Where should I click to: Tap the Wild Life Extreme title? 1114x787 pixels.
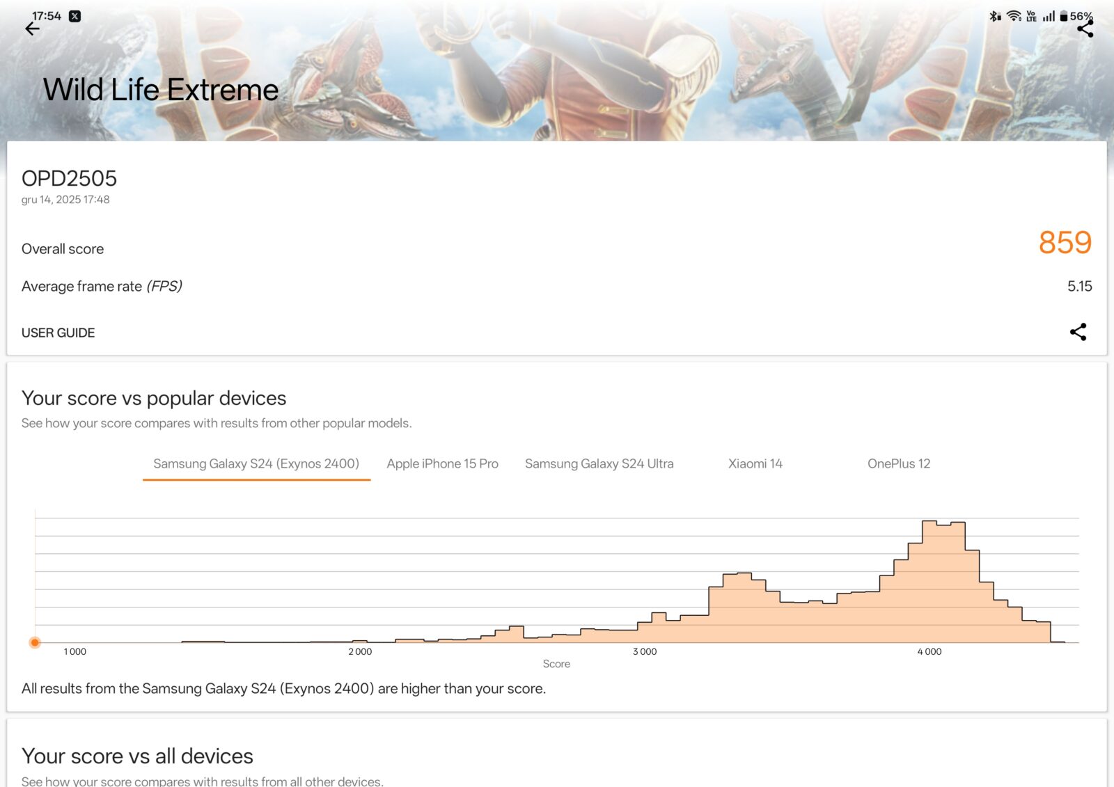[161, 90]
